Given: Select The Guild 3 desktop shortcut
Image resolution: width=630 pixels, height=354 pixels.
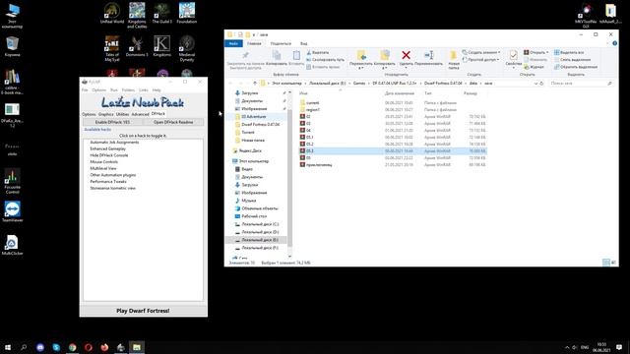Looking at the screenshot, I should [161, 13].
